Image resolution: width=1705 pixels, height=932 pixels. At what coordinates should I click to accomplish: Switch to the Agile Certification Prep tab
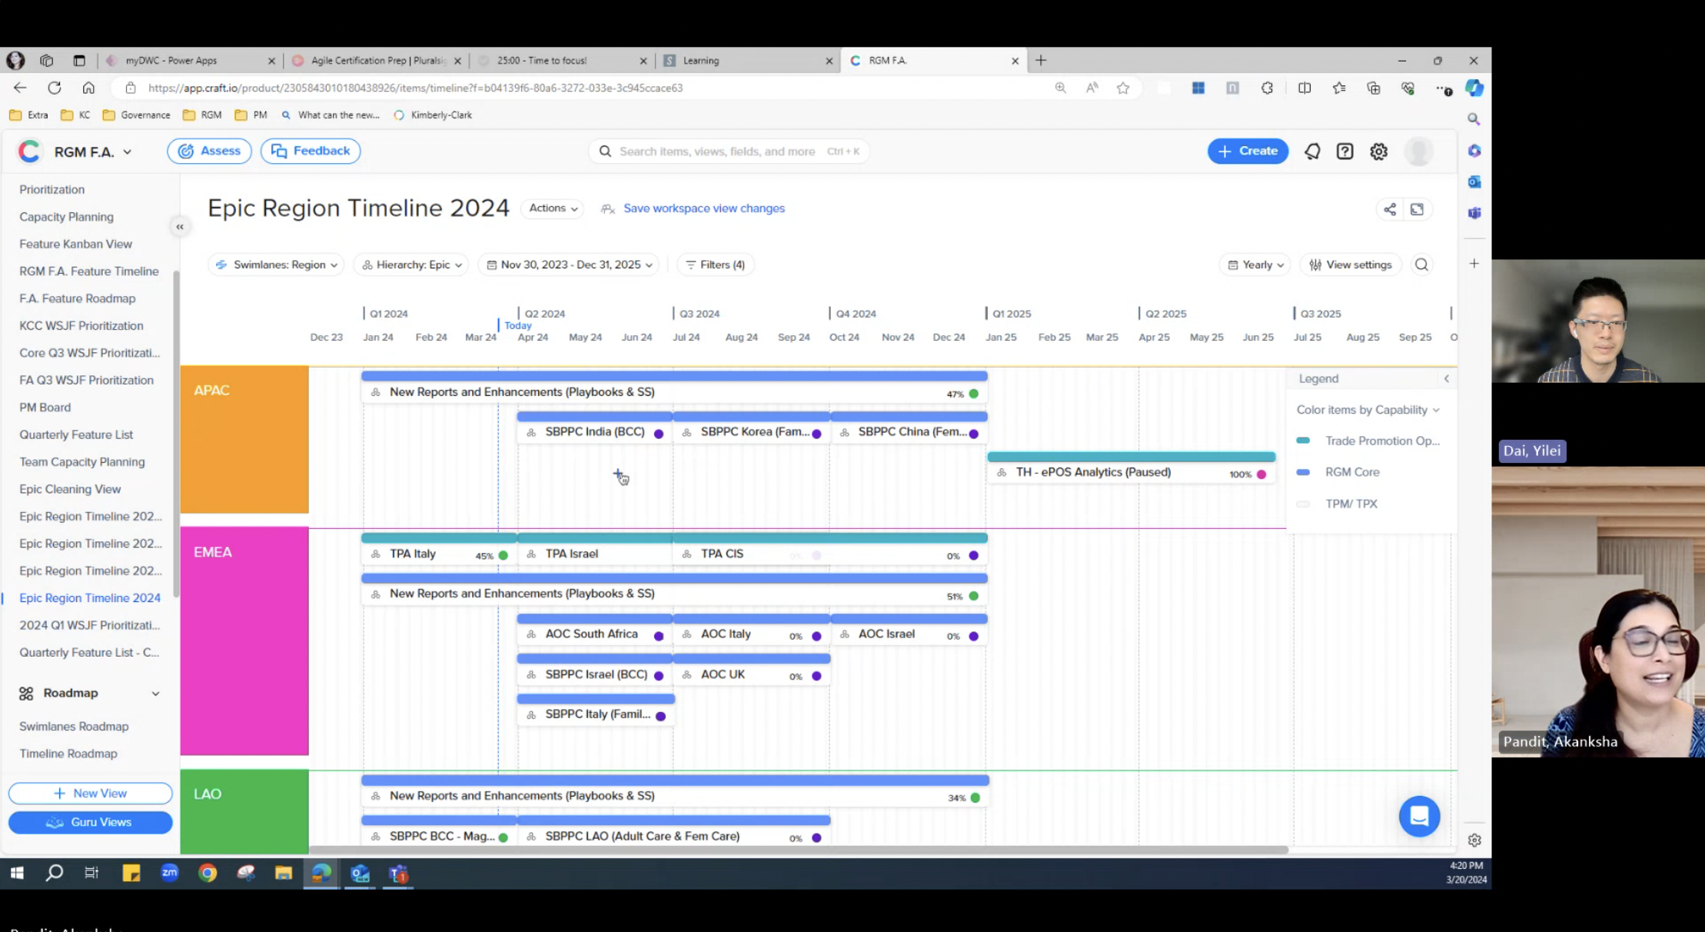(x=377, y=61)
